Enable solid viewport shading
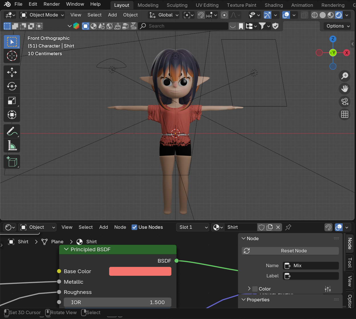This screenshot has width=356, height=319. (x=323, y=15)
